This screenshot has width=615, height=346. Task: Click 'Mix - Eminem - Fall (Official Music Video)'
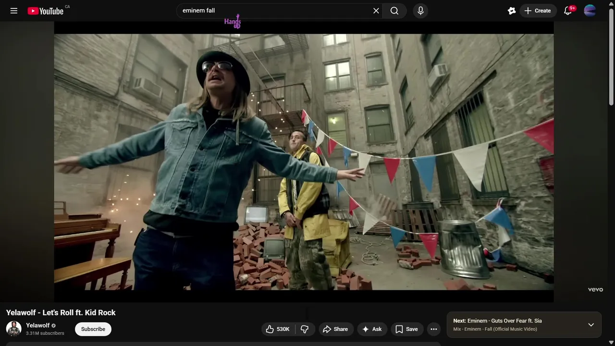click(495, 329)
